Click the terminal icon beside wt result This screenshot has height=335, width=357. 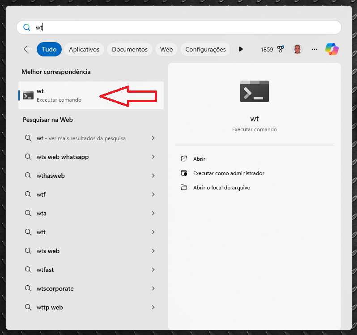(x=28, y=95)
